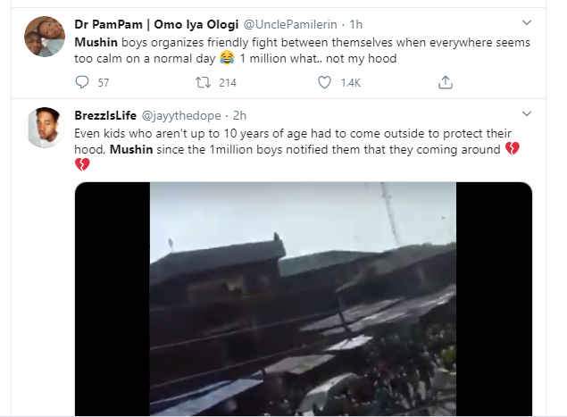Viewport: 567px width, 417px height.
Task: Click the share icon under Dr PamPam's tweet
Action: 445,82
